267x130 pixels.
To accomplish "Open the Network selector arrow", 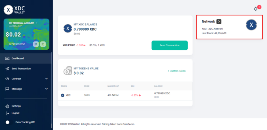I will (219, 21).
